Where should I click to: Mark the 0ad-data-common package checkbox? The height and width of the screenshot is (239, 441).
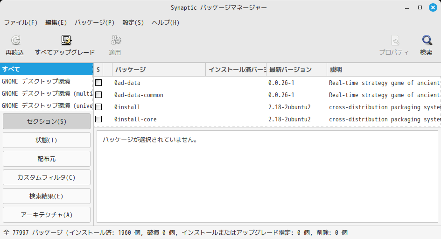98,95
